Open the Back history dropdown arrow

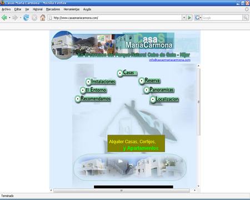tap(9, 18)
